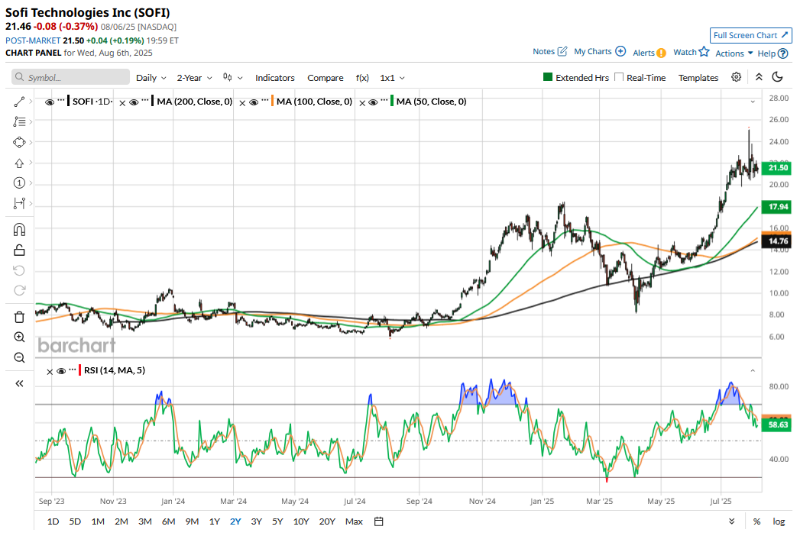Zoom in on the chart

(x=19, y=337)
